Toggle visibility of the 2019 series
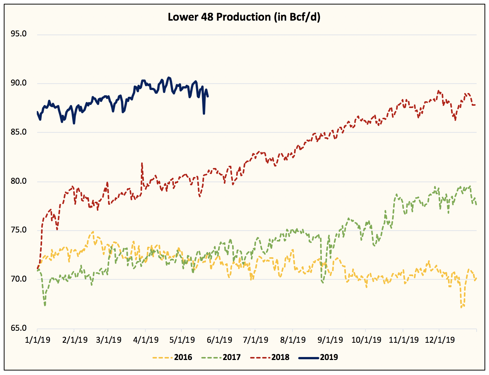The image size is (489, 375). coord(328,357)
